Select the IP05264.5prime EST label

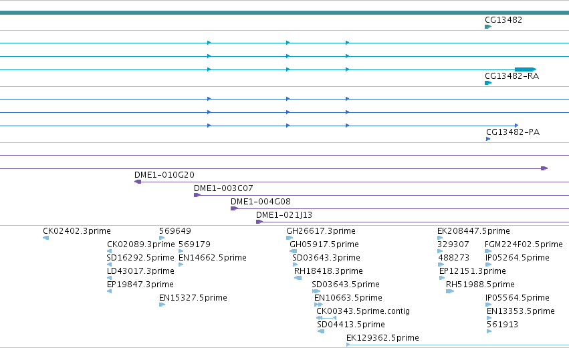517,258
